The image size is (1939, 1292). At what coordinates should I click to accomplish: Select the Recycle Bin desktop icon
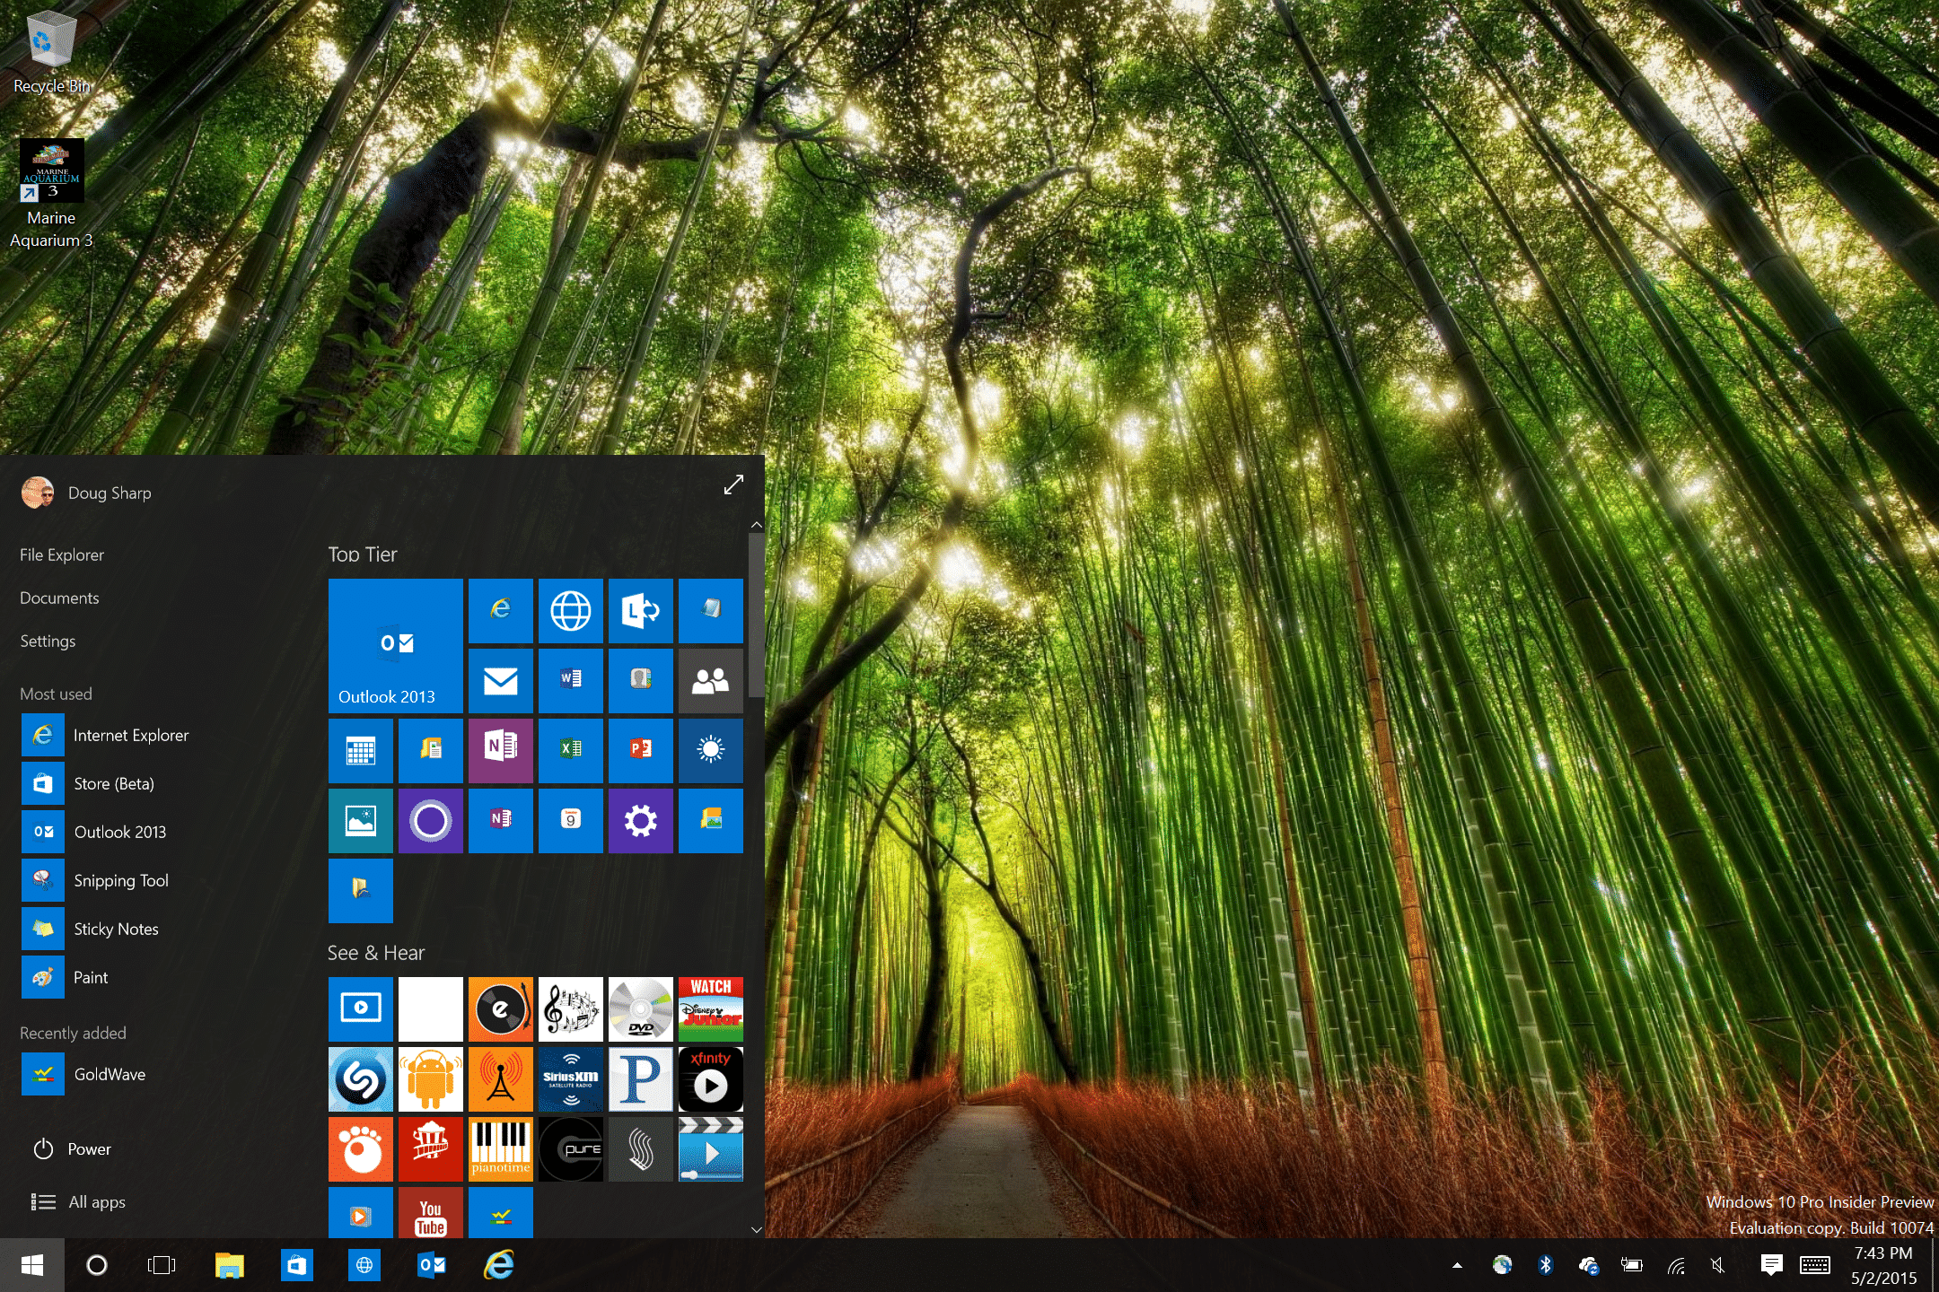click(51, 52)
